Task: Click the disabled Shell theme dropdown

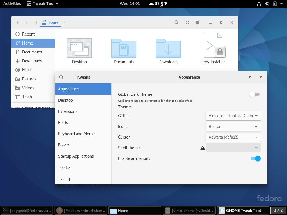Action: pos(233,148)
